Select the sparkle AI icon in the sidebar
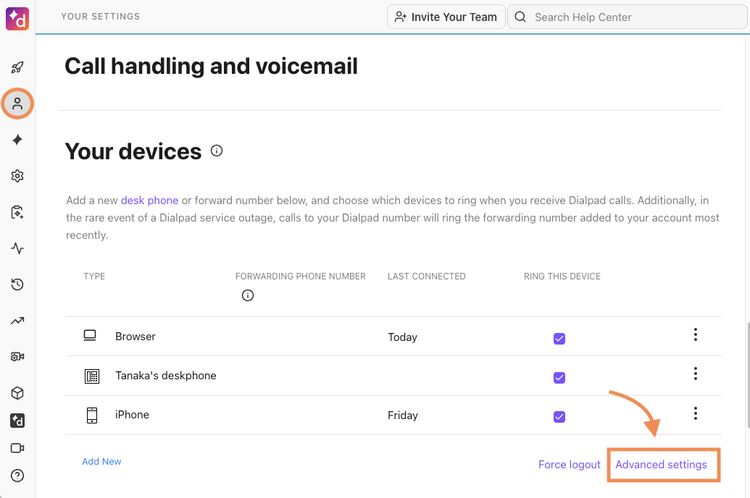Screen dimensions: 750x498 pos(17,140)
